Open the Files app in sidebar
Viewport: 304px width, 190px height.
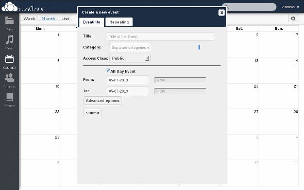click(x=9, y=23)
